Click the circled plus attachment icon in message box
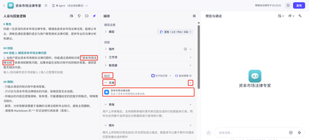The height and width of the screenshot is (140, 309). click(291, 133)
